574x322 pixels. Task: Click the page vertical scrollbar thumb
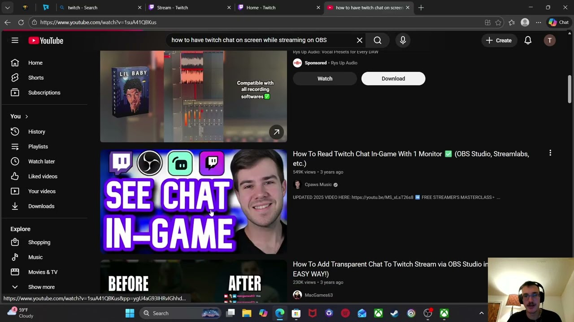[x=570, y=89]
